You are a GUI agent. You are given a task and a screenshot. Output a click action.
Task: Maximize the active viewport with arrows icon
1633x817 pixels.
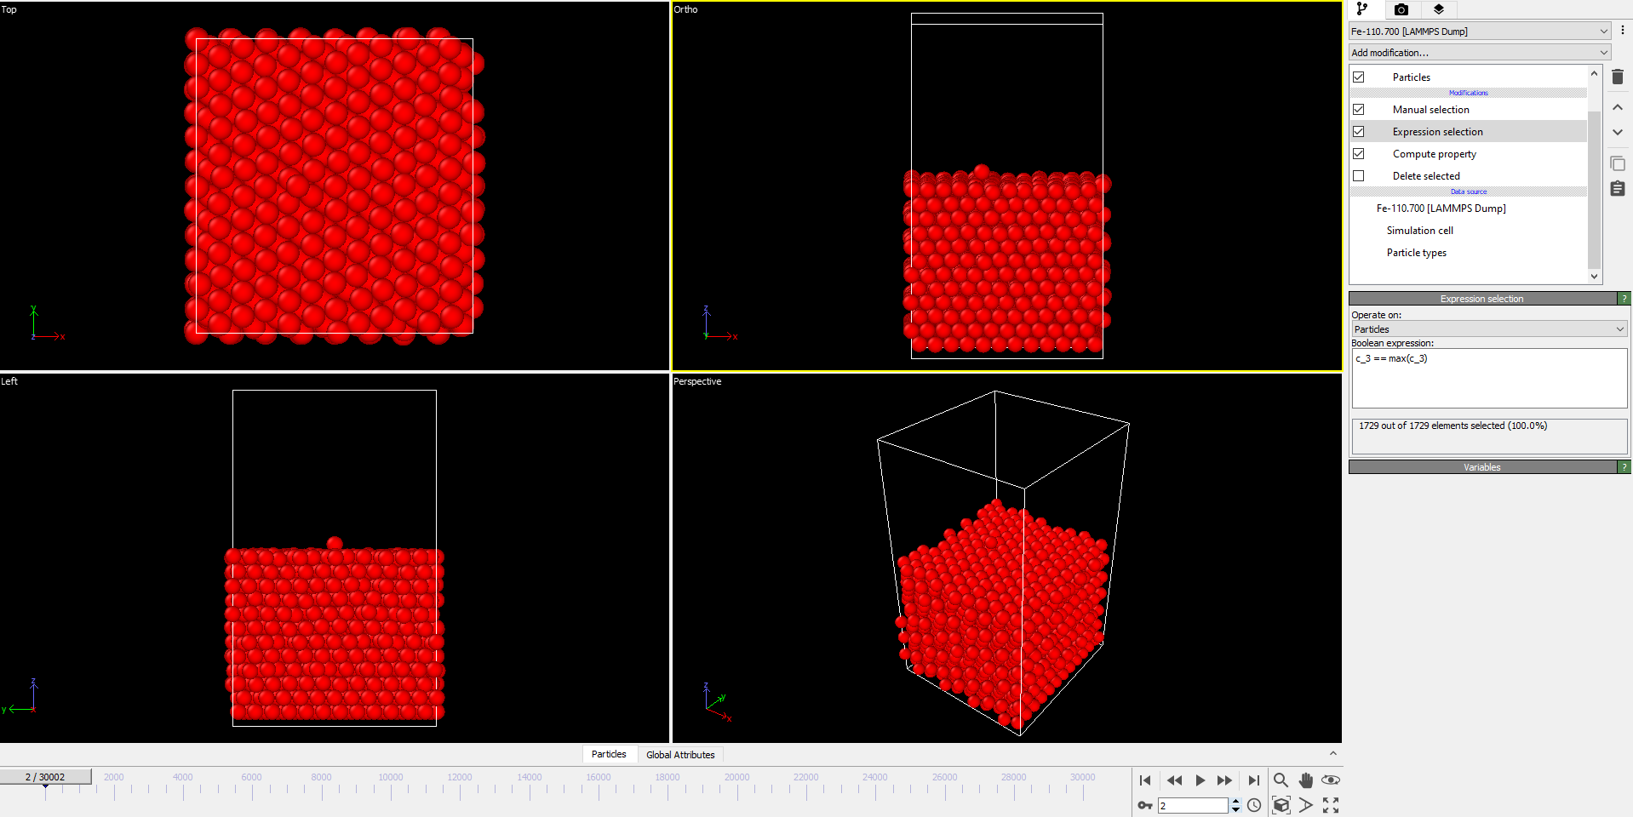point(1331,805)
